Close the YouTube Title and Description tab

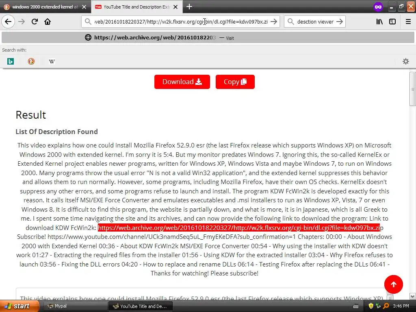[x=175, y=7]
